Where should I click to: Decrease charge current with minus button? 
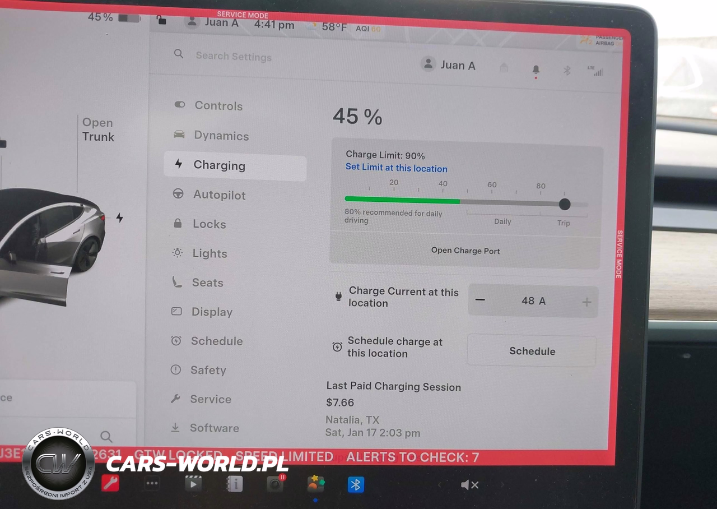[x=480, y=300]
